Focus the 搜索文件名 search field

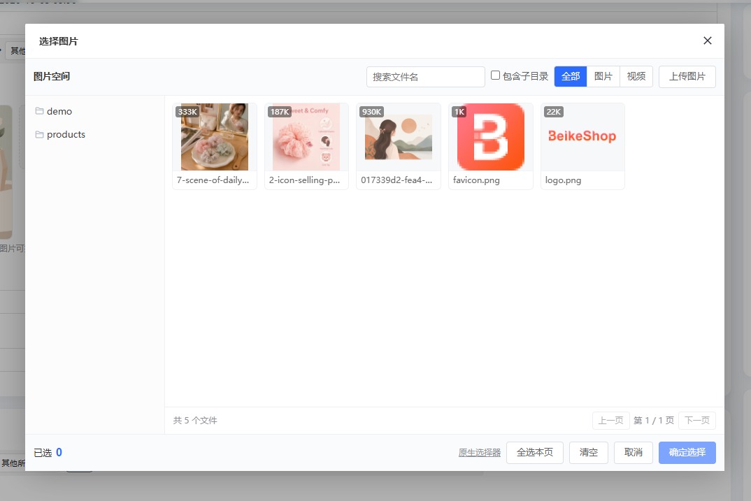(x=425, y=77)
